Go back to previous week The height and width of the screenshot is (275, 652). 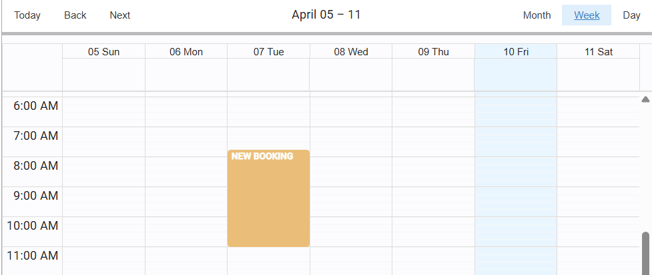75,15
